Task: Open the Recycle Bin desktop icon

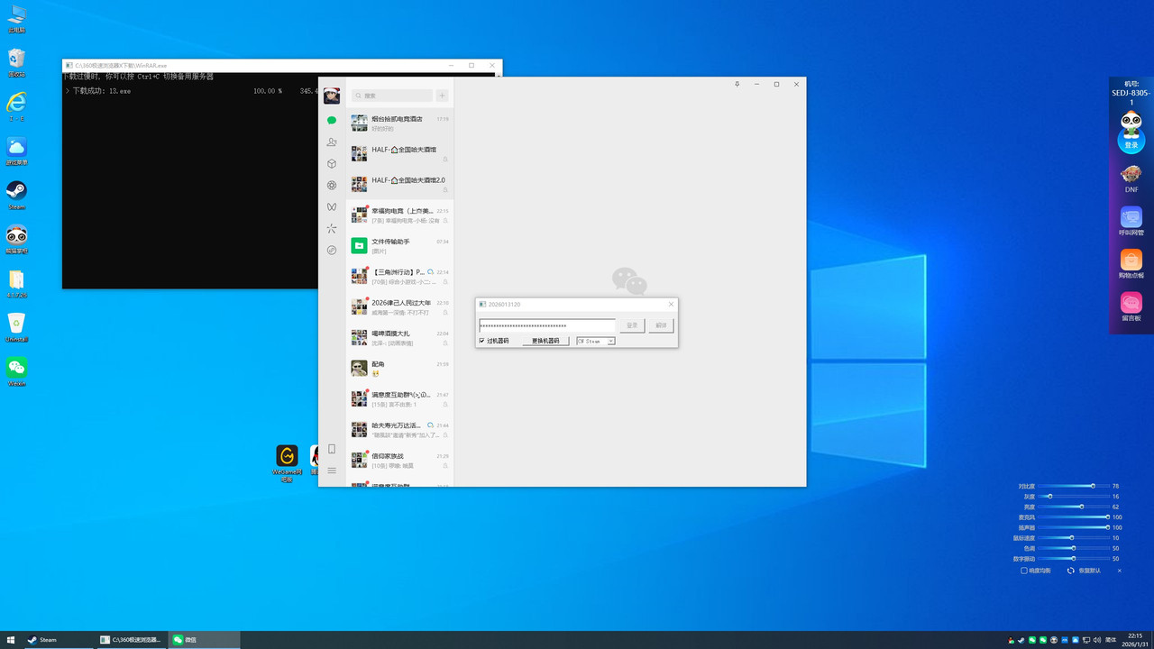Action: (16, 62)
